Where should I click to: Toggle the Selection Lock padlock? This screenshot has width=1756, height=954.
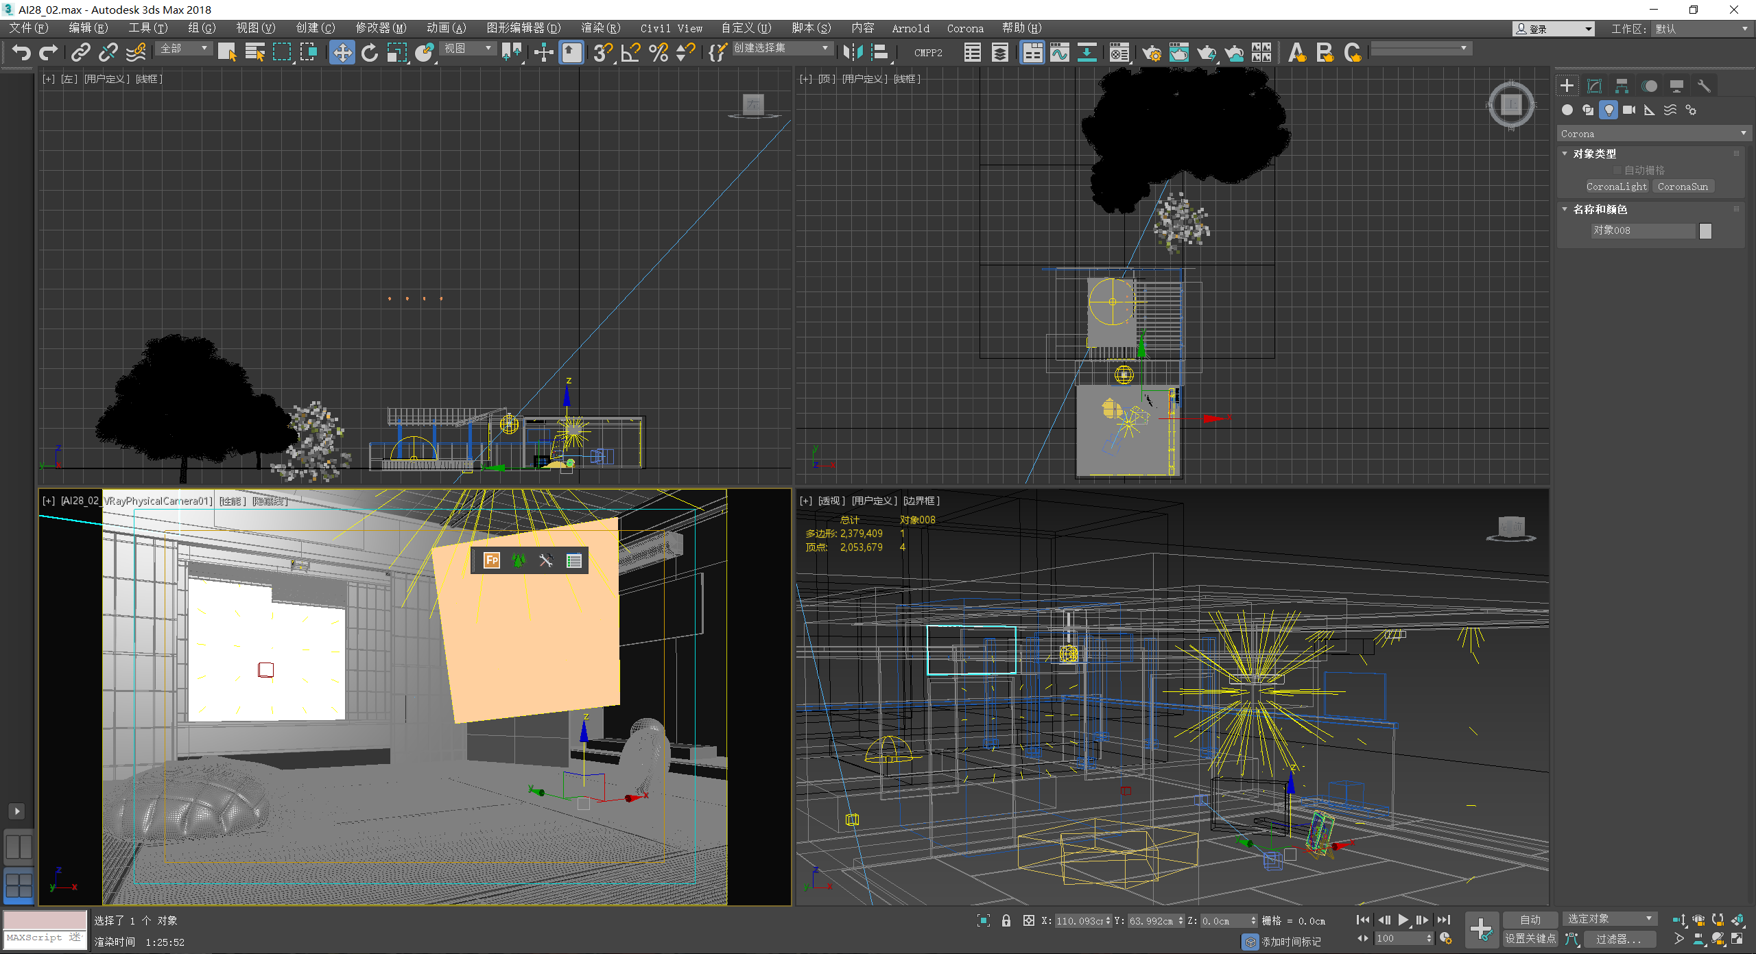pos(1006,920)
